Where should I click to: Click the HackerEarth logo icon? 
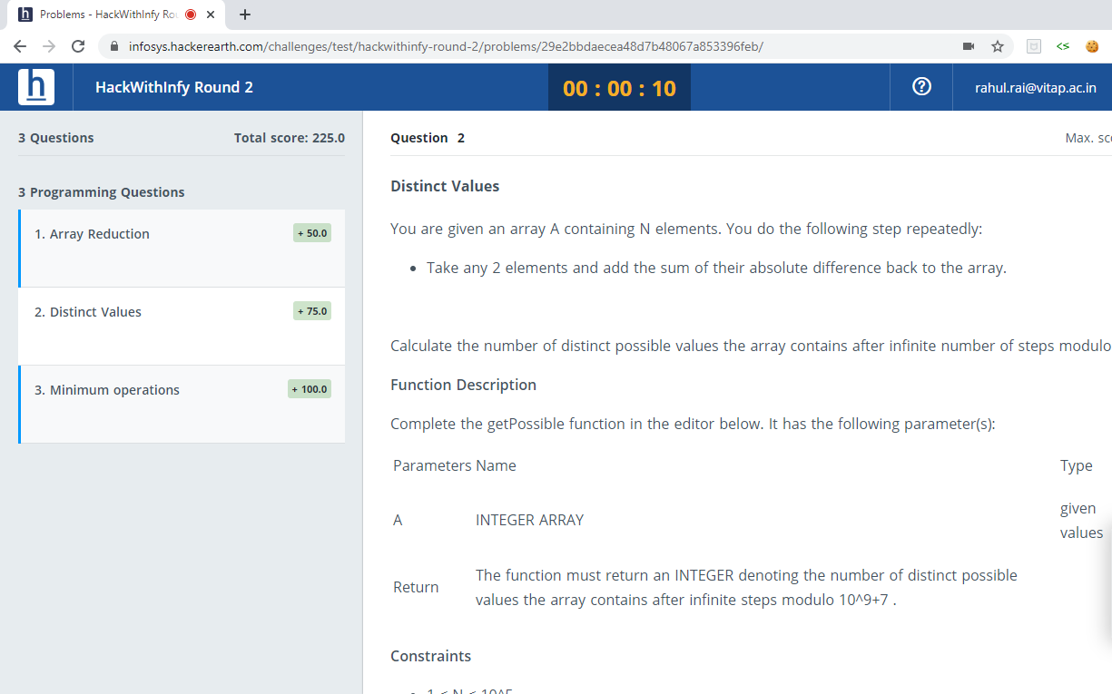click(x=36, y=87)
